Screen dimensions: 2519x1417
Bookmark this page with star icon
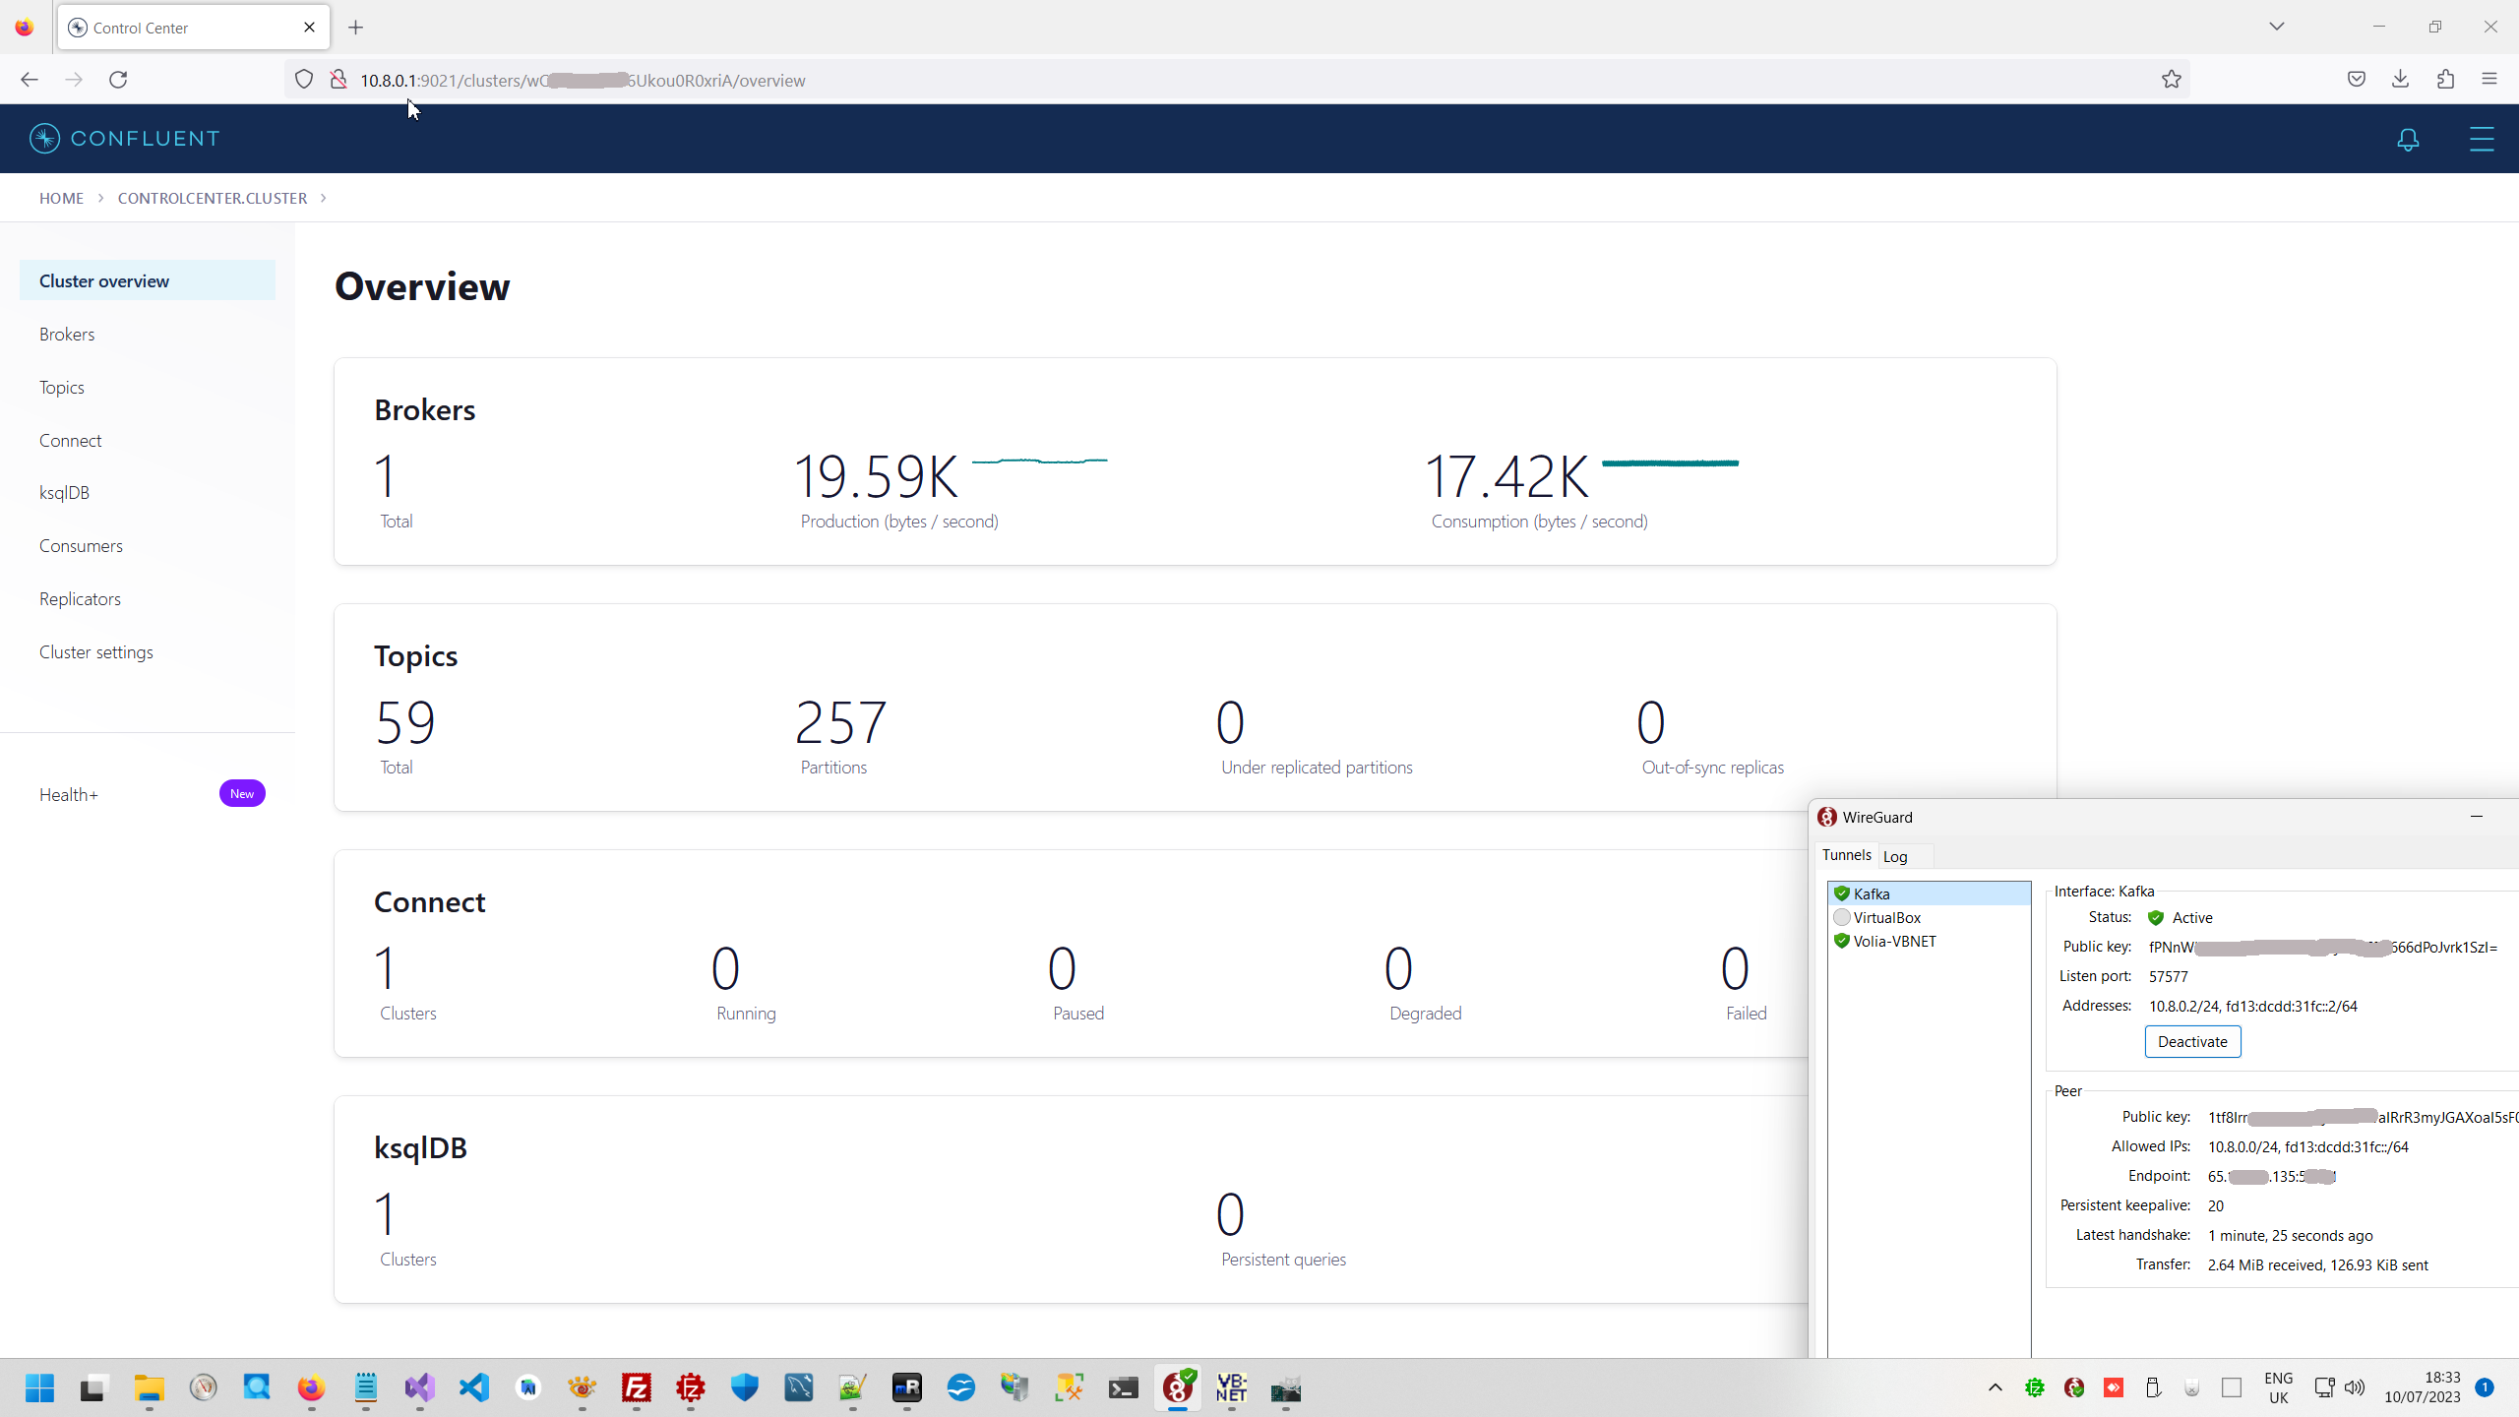click(2172, 80)
